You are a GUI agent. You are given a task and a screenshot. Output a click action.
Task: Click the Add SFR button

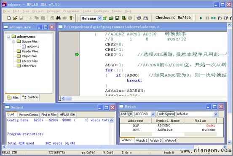point(126,114)
